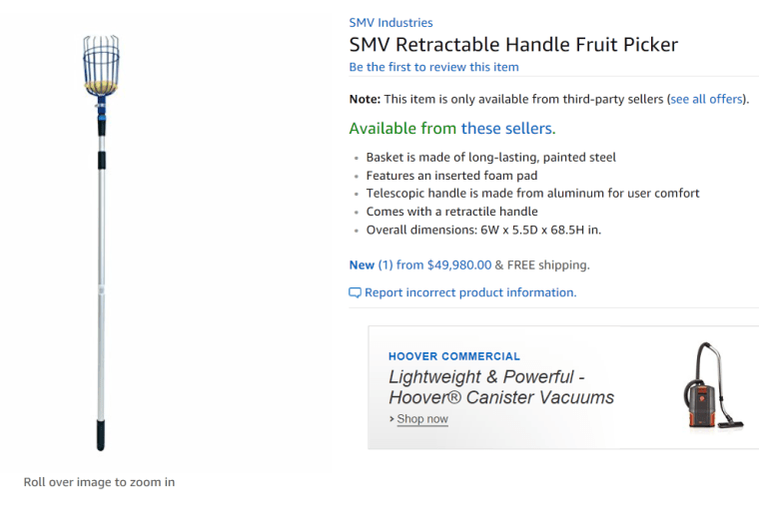Open the SMV Industries brand link
The width and height of the screenshot is (759, 516).
390,22
